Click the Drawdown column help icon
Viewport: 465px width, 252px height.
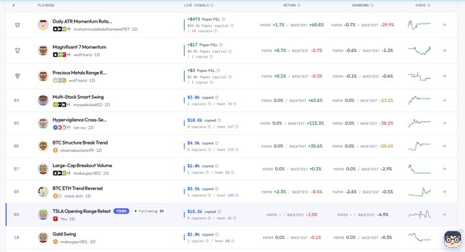[x=372, y=5]
